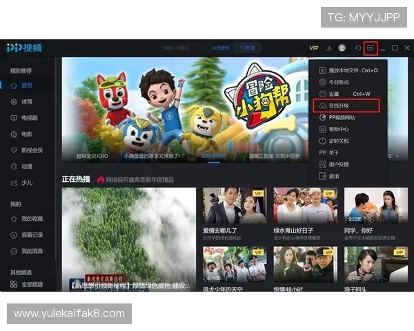The height and width of the screenshot is (331, 414).
Task: Open 同学，你好 thumbnail
Action: point(376,205)
